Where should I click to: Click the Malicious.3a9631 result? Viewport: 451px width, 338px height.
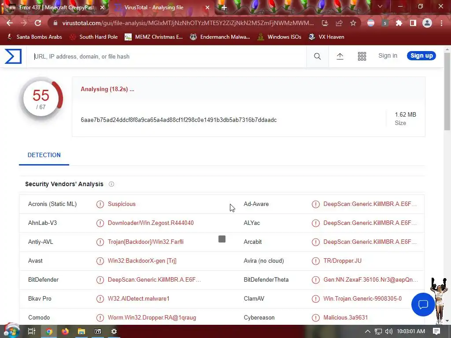click(x=345, y=318)
